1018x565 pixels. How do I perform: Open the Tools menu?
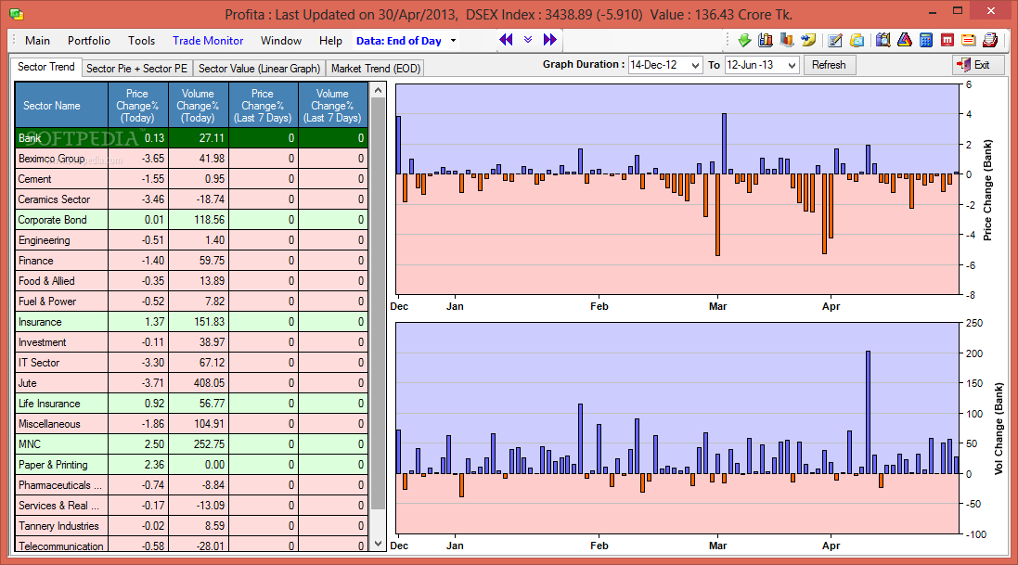pyautogui.click(x=142, y=40)
